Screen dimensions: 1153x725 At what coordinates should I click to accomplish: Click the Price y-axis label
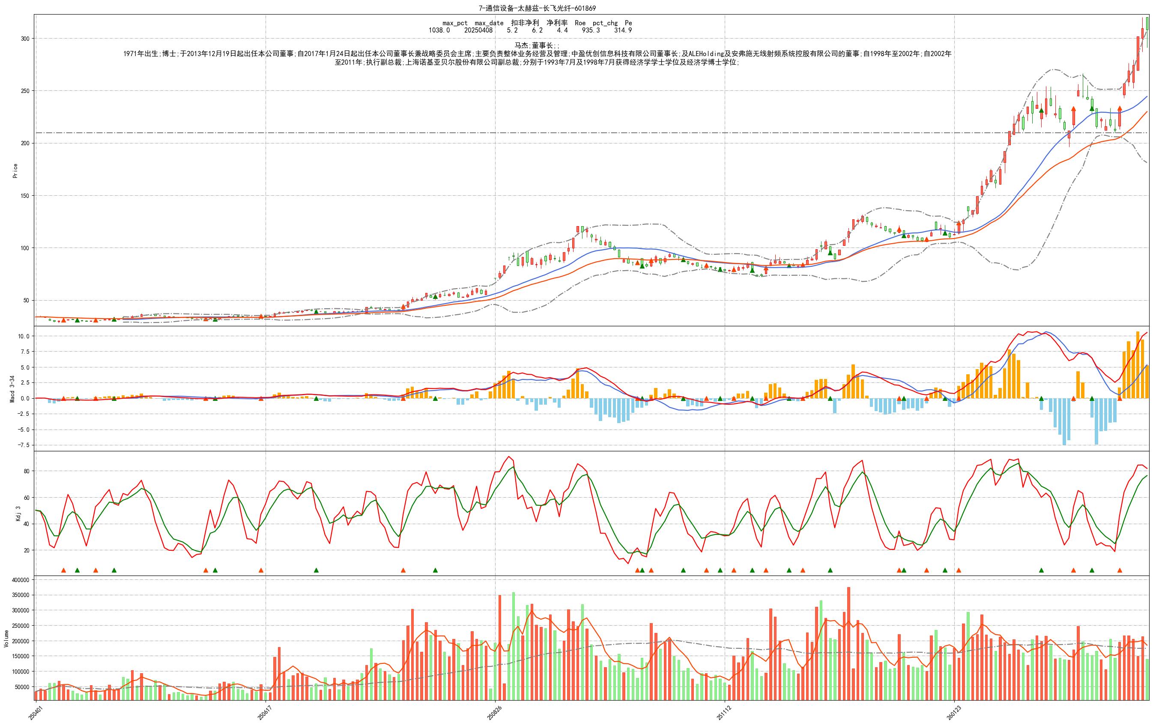[x=15, y=171]
